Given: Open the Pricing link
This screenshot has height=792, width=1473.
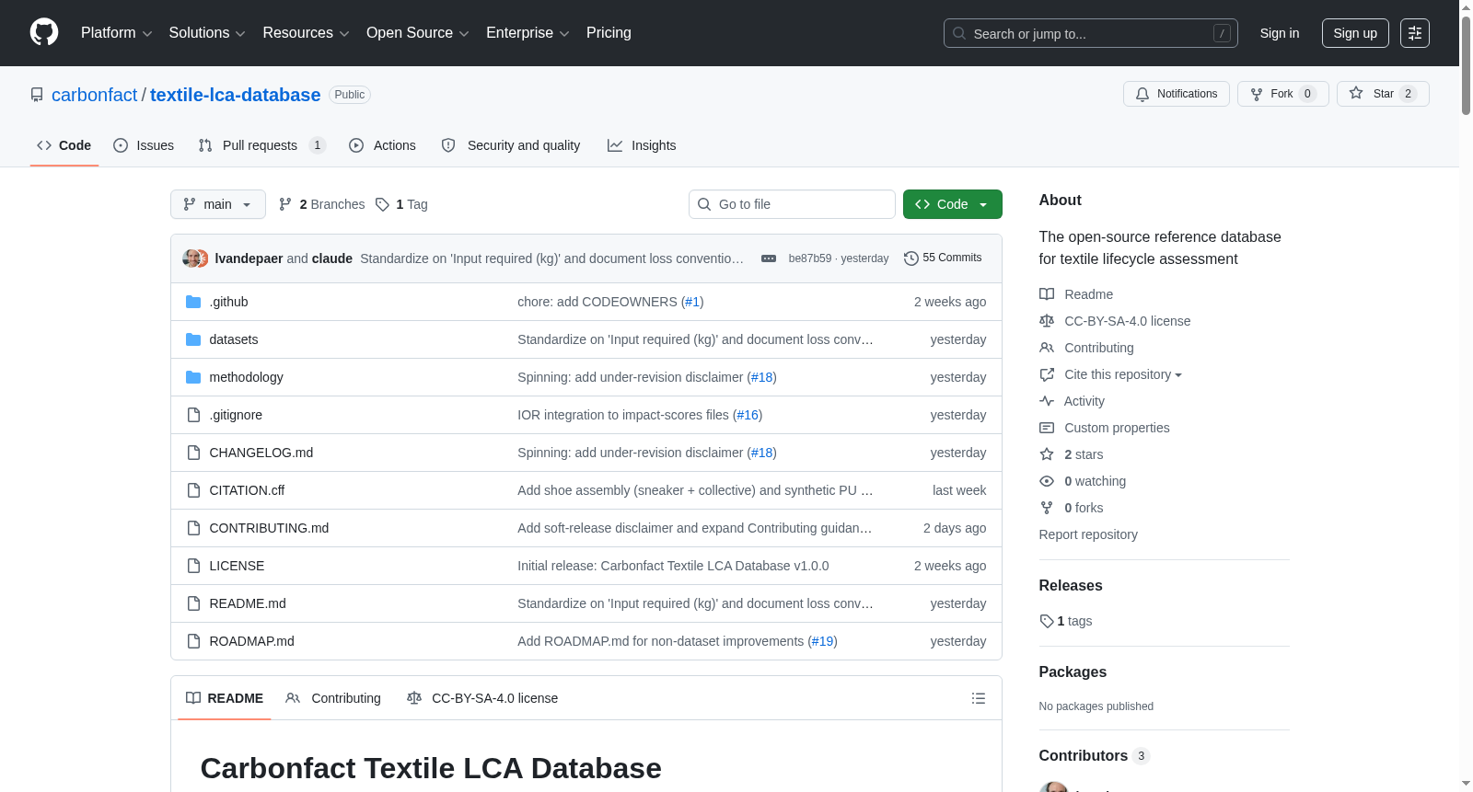Looking at the screenshot, I should (x=609, y=33).
